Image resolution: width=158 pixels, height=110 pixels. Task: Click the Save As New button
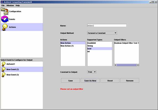90,81
